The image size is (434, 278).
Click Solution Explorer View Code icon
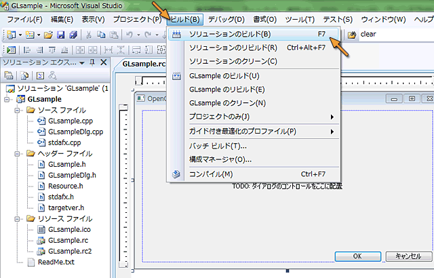(x=40, y=75)
